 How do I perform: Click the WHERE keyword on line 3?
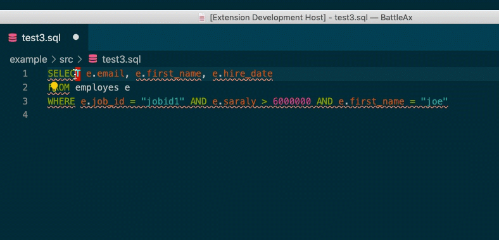[61, 101]
